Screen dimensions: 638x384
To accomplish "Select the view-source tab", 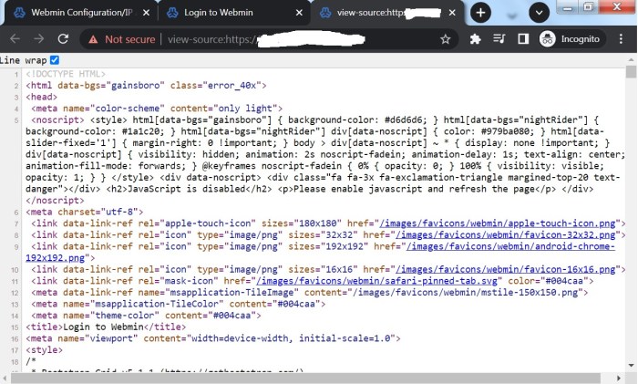I will pos(386,13).
